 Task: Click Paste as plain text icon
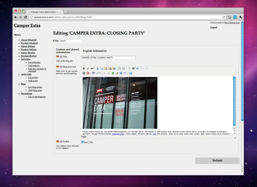[x=110, y=69]
